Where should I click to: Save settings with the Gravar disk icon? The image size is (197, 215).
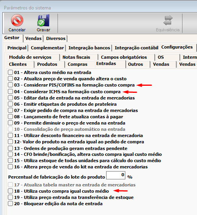(43, 20)
